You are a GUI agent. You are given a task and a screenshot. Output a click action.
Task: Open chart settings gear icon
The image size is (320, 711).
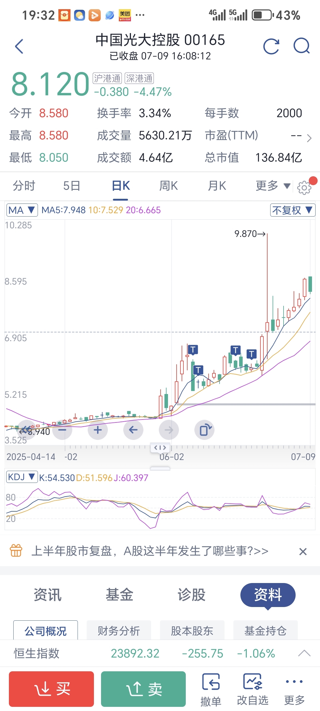(x=304, y=188)
